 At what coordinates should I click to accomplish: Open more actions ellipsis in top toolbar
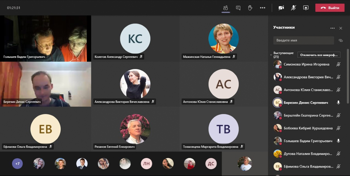coord(262,8)
